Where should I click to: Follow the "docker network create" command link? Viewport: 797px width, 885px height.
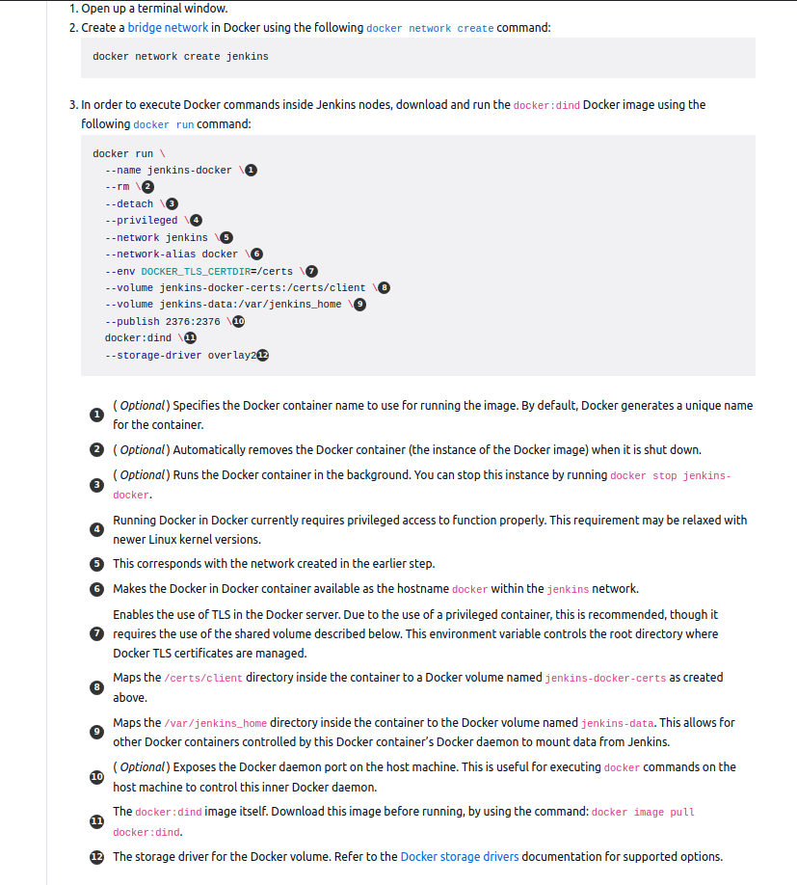point(430,28)
